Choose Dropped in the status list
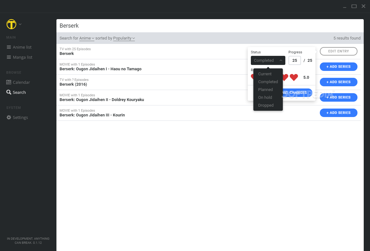Screen dimensions: 370x251 click(266, 105)
